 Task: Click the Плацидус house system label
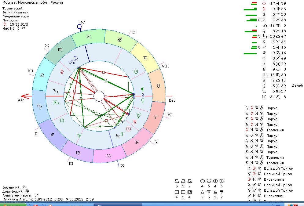coord(10,20)
